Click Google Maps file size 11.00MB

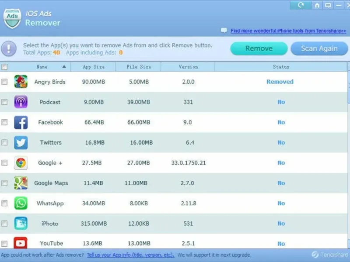pyautogui.click(x=136, y=183)
